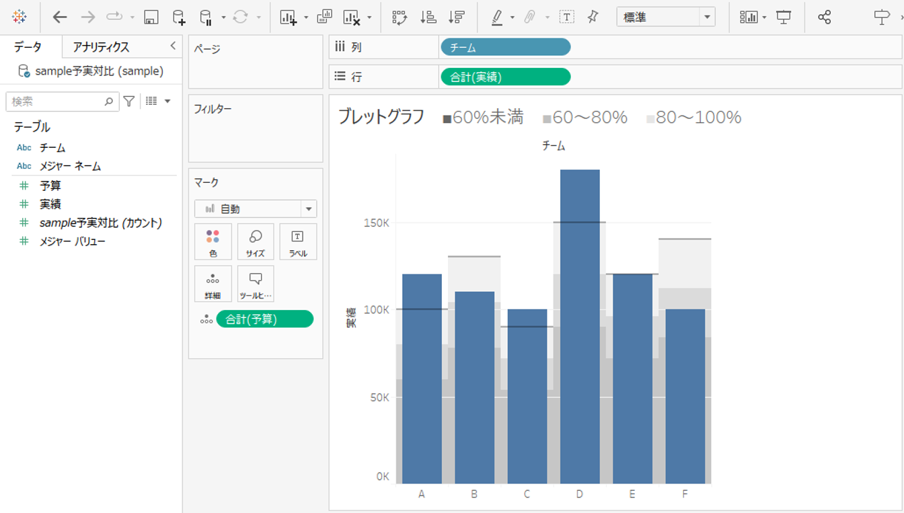Click the filter icon beside search

tap(129, 102)
